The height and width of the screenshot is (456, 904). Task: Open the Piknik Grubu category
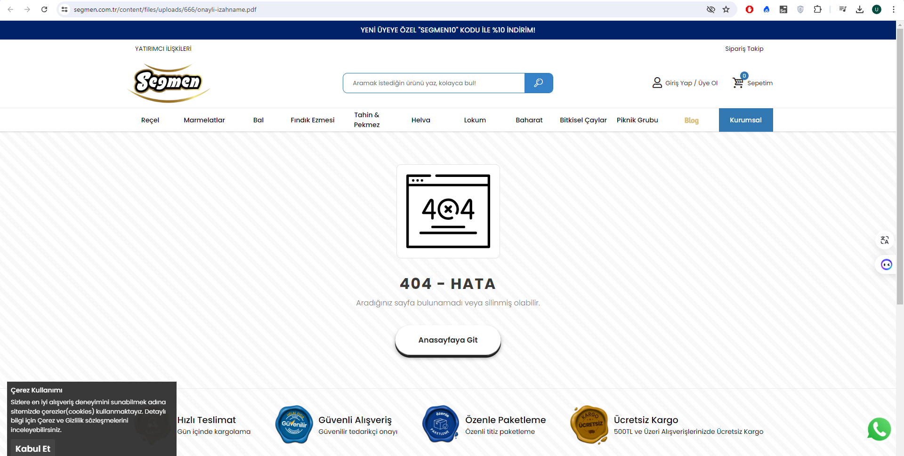pyautogui.click(x=638, y=120)
